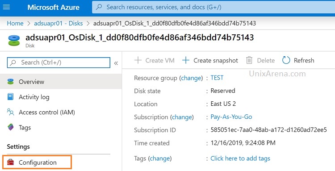Click the disk resource icon beside the title

(14, 41)
